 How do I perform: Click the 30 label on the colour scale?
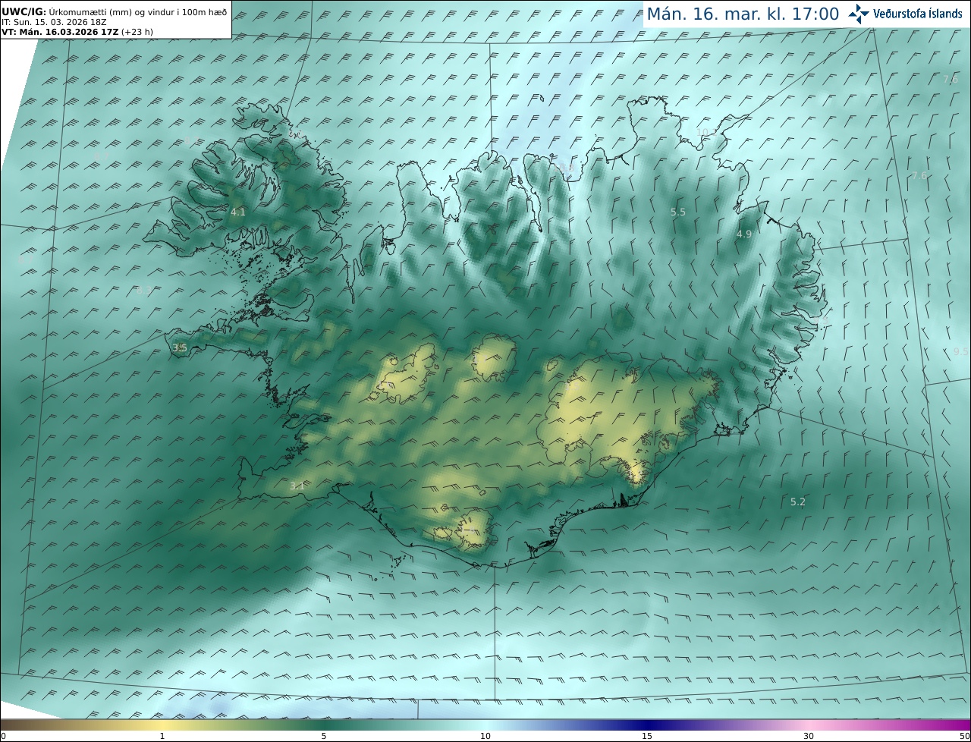pos(809,736)
